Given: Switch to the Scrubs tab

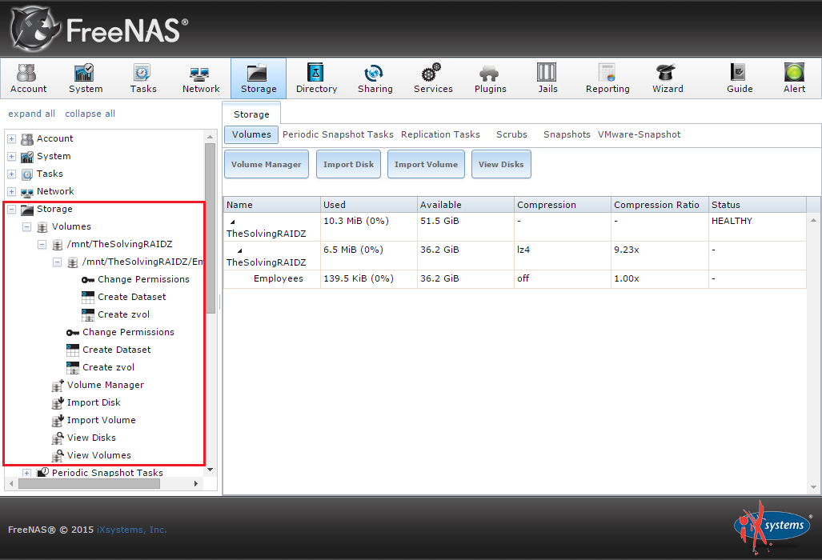Looking at the screenshot, I should pyautogui.click(x=511, y=134).
